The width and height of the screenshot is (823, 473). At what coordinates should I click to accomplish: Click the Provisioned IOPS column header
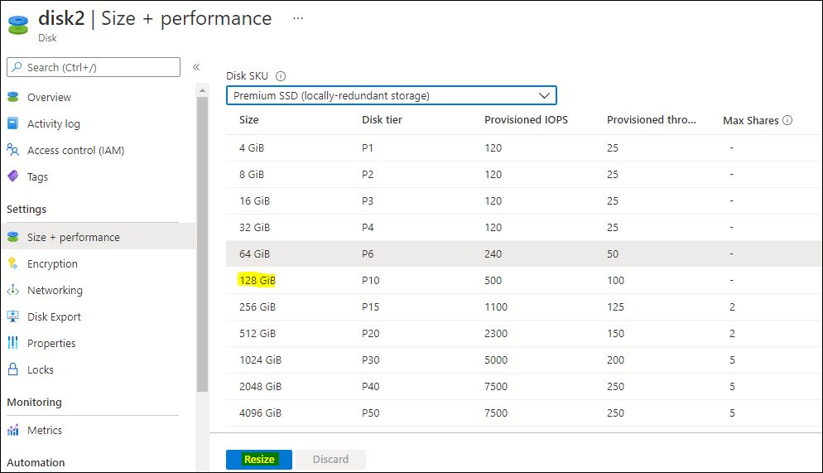[x=526, y=119]
